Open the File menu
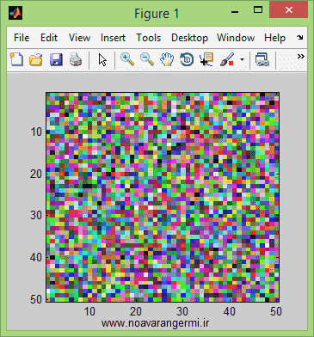 click(x=22, y=38)
